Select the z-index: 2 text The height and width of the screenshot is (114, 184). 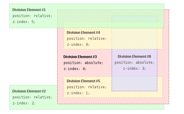coord(24,103)
